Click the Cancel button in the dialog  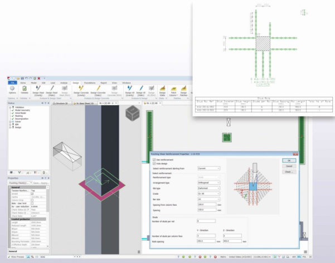coord(288,166)
